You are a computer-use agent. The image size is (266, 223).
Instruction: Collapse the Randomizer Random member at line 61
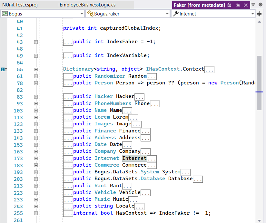(35, 76)
